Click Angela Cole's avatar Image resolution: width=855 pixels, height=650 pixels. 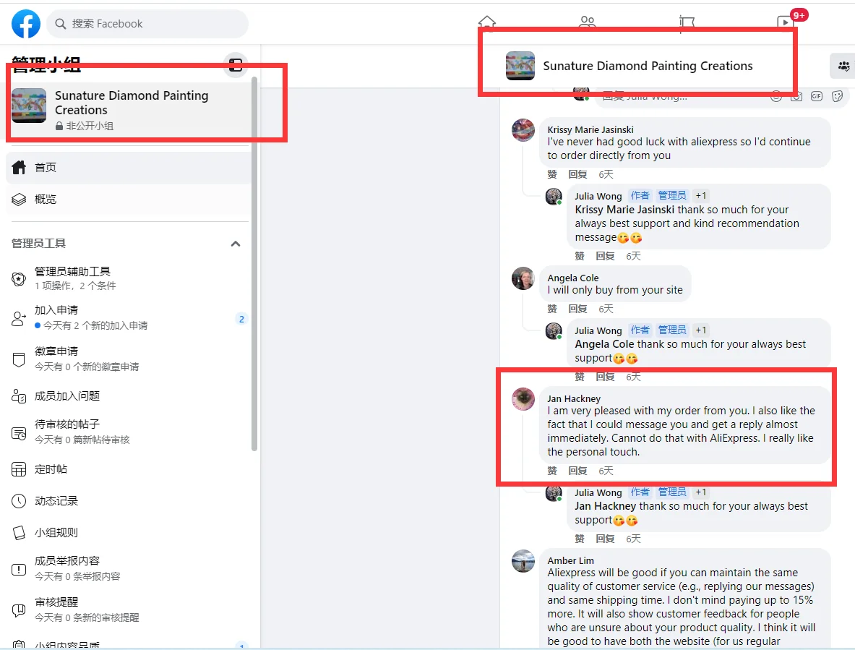coord(523,278)
